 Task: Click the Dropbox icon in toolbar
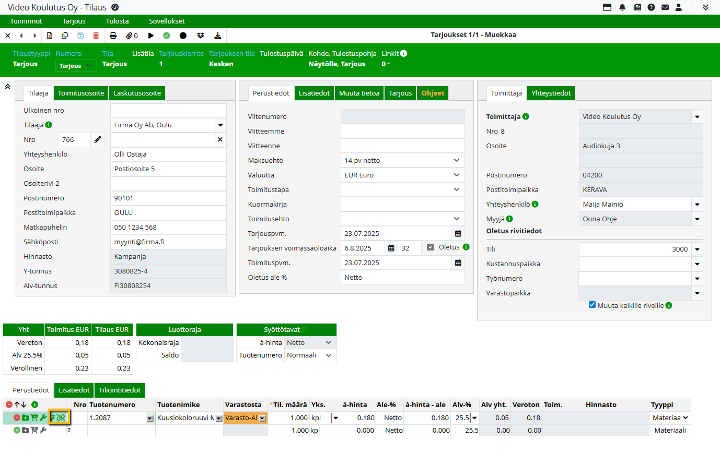pos(201,35)
